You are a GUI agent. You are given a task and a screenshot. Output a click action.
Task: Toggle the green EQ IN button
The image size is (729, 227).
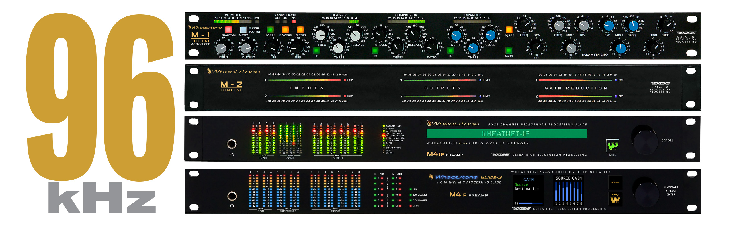[509, 51]
